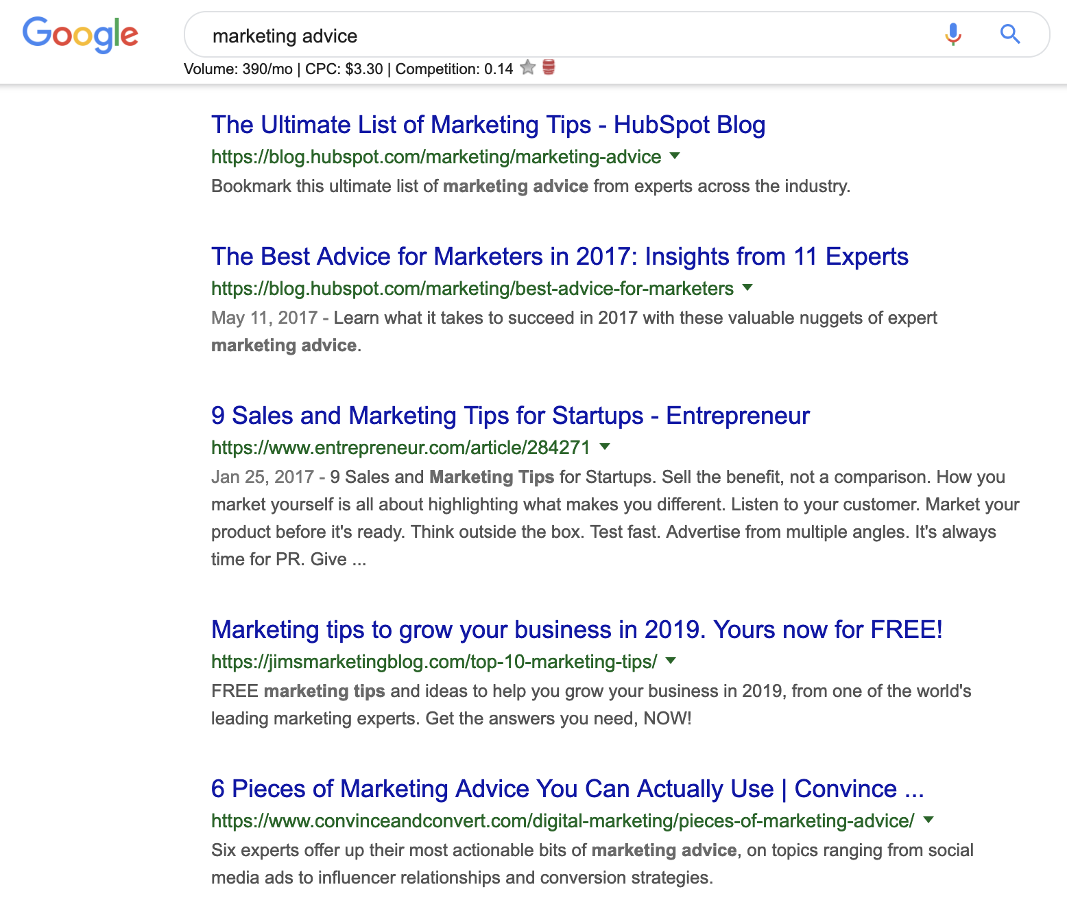Star the keyword with the gray star icon

tap(527, 67)
